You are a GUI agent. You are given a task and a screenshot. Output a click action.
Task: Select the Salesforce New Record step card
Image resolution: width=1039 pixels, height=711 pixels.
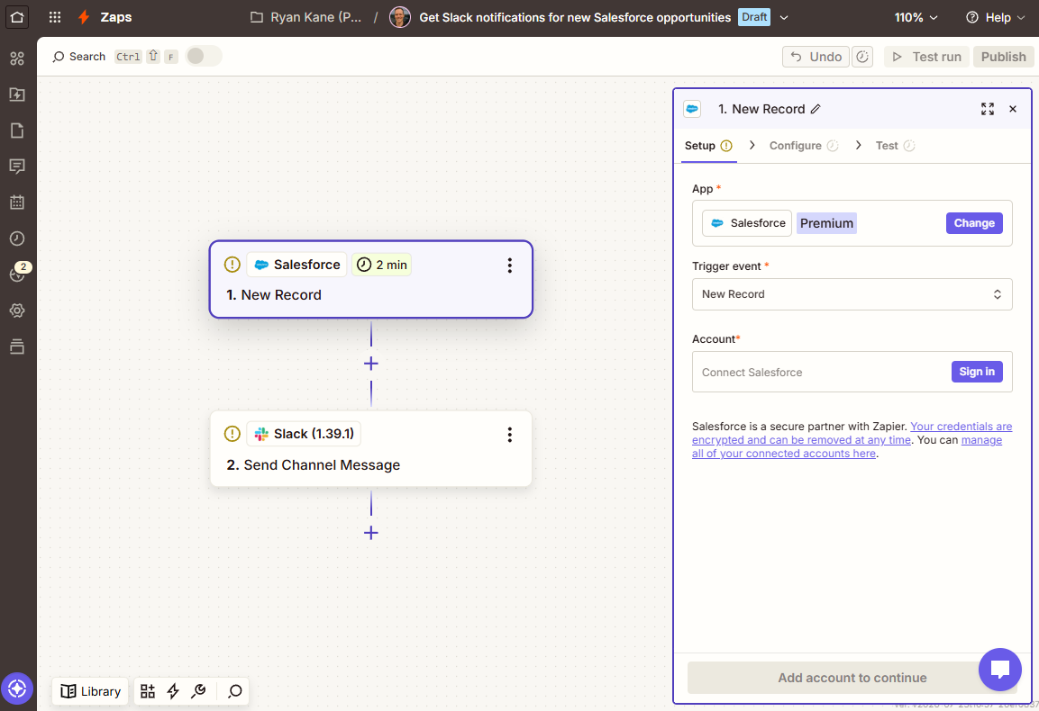pos(371,279)
